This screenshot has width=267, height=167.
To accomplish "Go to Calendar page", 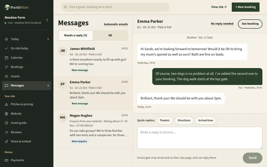I will (27, 58).
